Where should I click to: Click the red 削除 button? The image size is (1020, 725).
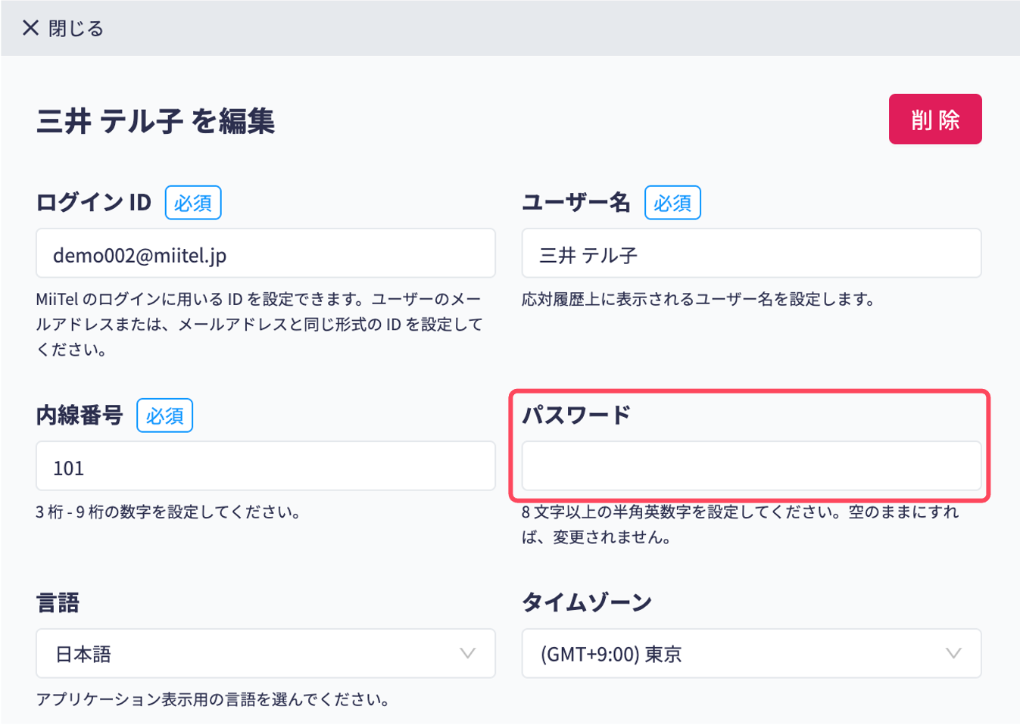[935, 119]
